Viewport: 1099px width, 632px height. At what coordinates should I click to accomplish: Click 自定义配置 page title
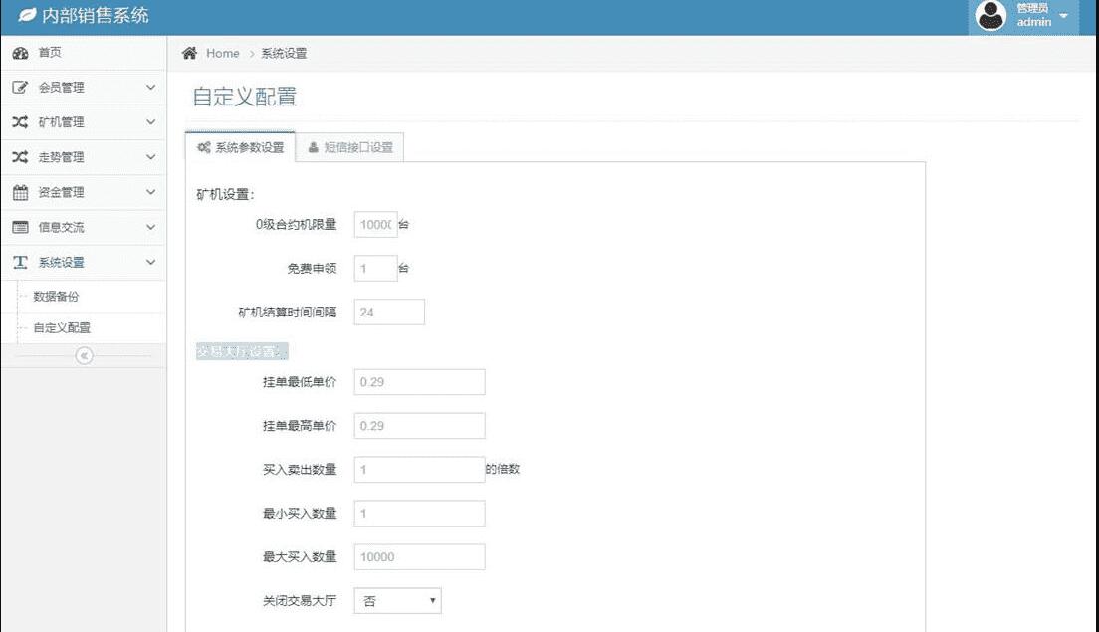[245, 97]
